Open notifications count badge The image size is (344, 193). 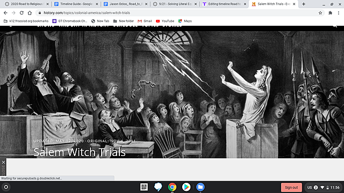point(316,188)
